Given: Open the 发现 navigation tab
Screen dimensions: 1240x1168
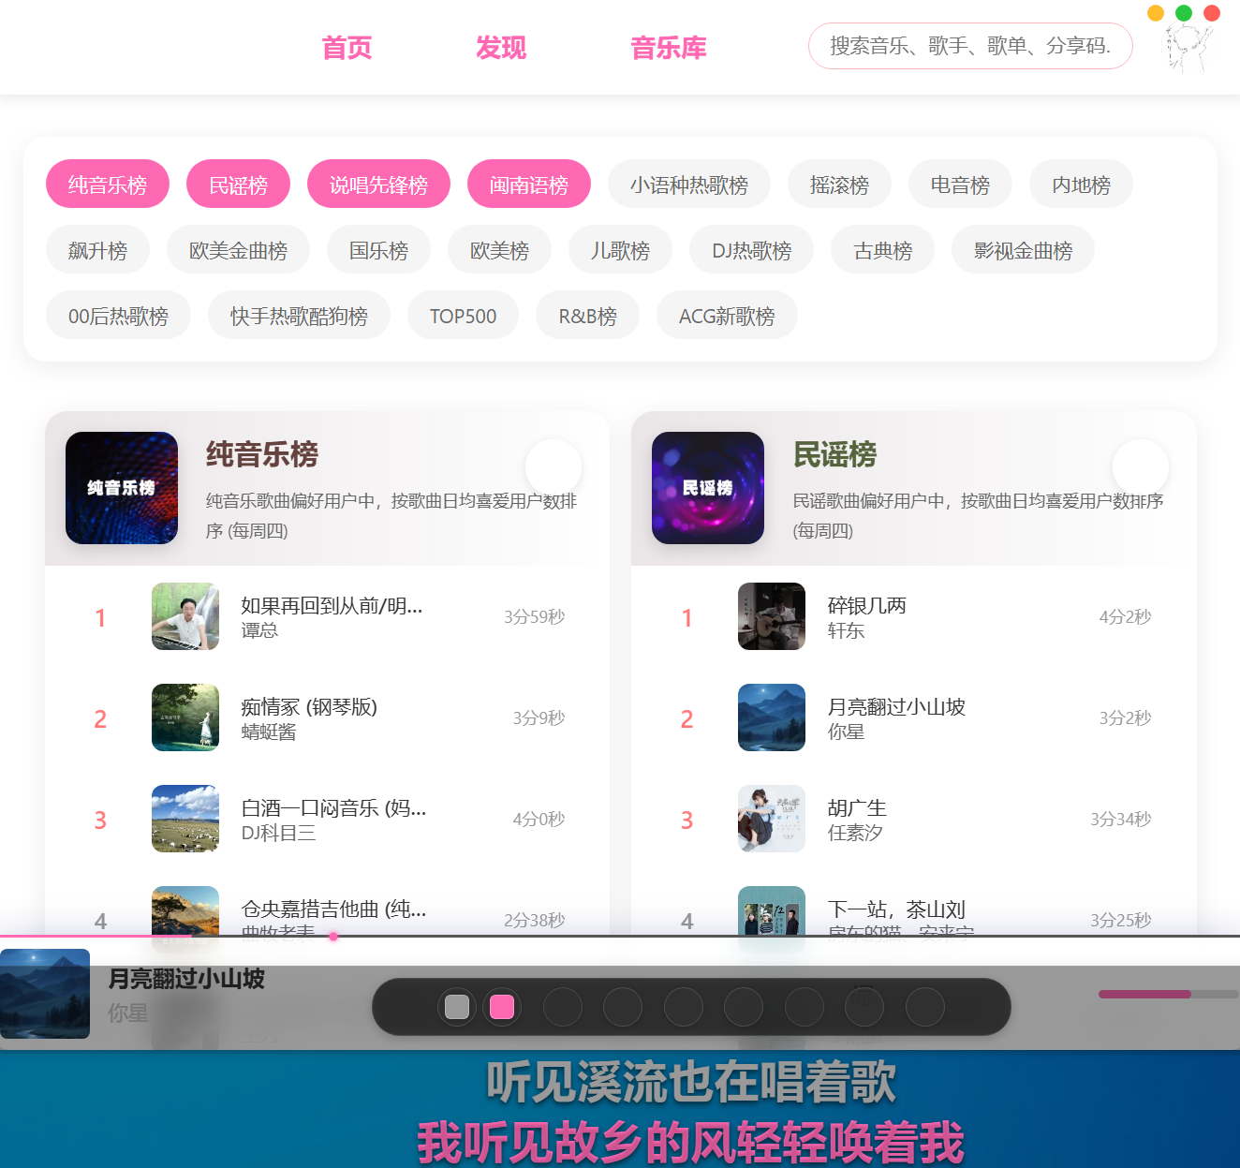Looking at the screenshot, I should [500, 47].
